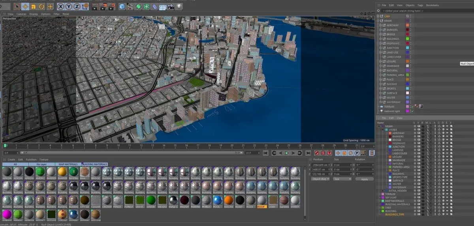Image resolution: width=474 pixels, height=226 pixels.
Task: Activate the Rotate tool in top toolbar
Action: [42, 7]
